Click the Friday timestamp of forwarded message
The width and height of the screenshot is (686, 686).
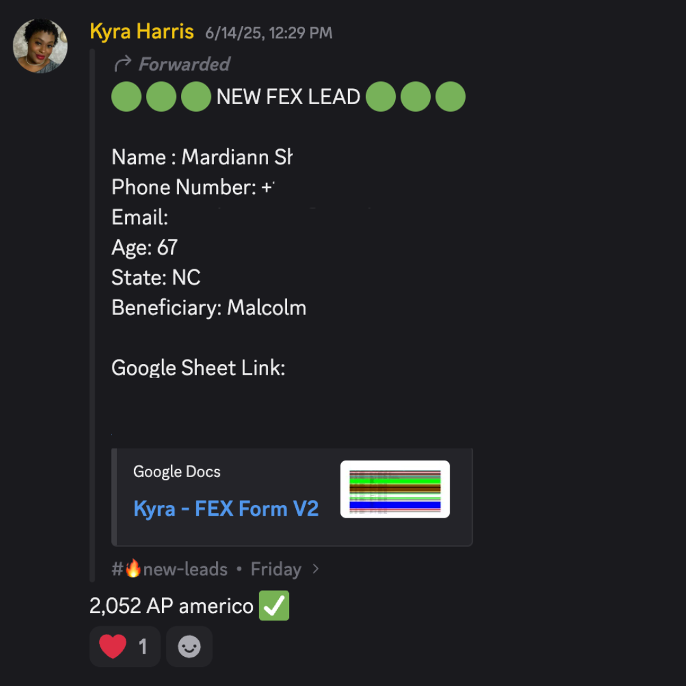coord(276,569)
